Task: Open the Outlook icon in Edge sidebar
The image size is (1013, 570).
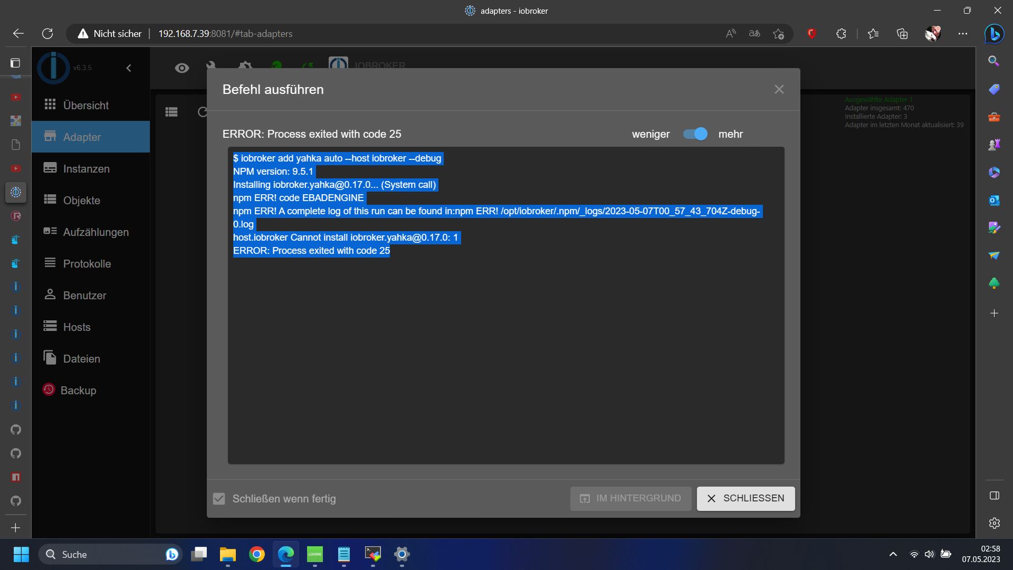Action: (994, 200)
